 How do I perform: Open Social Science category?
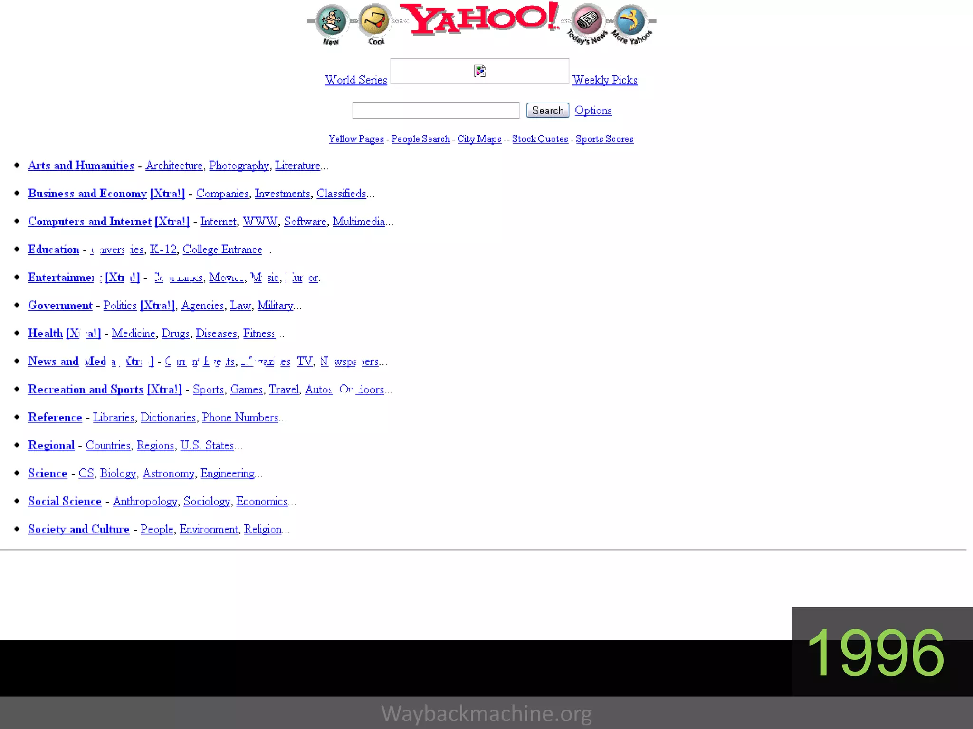pos(65,502)
